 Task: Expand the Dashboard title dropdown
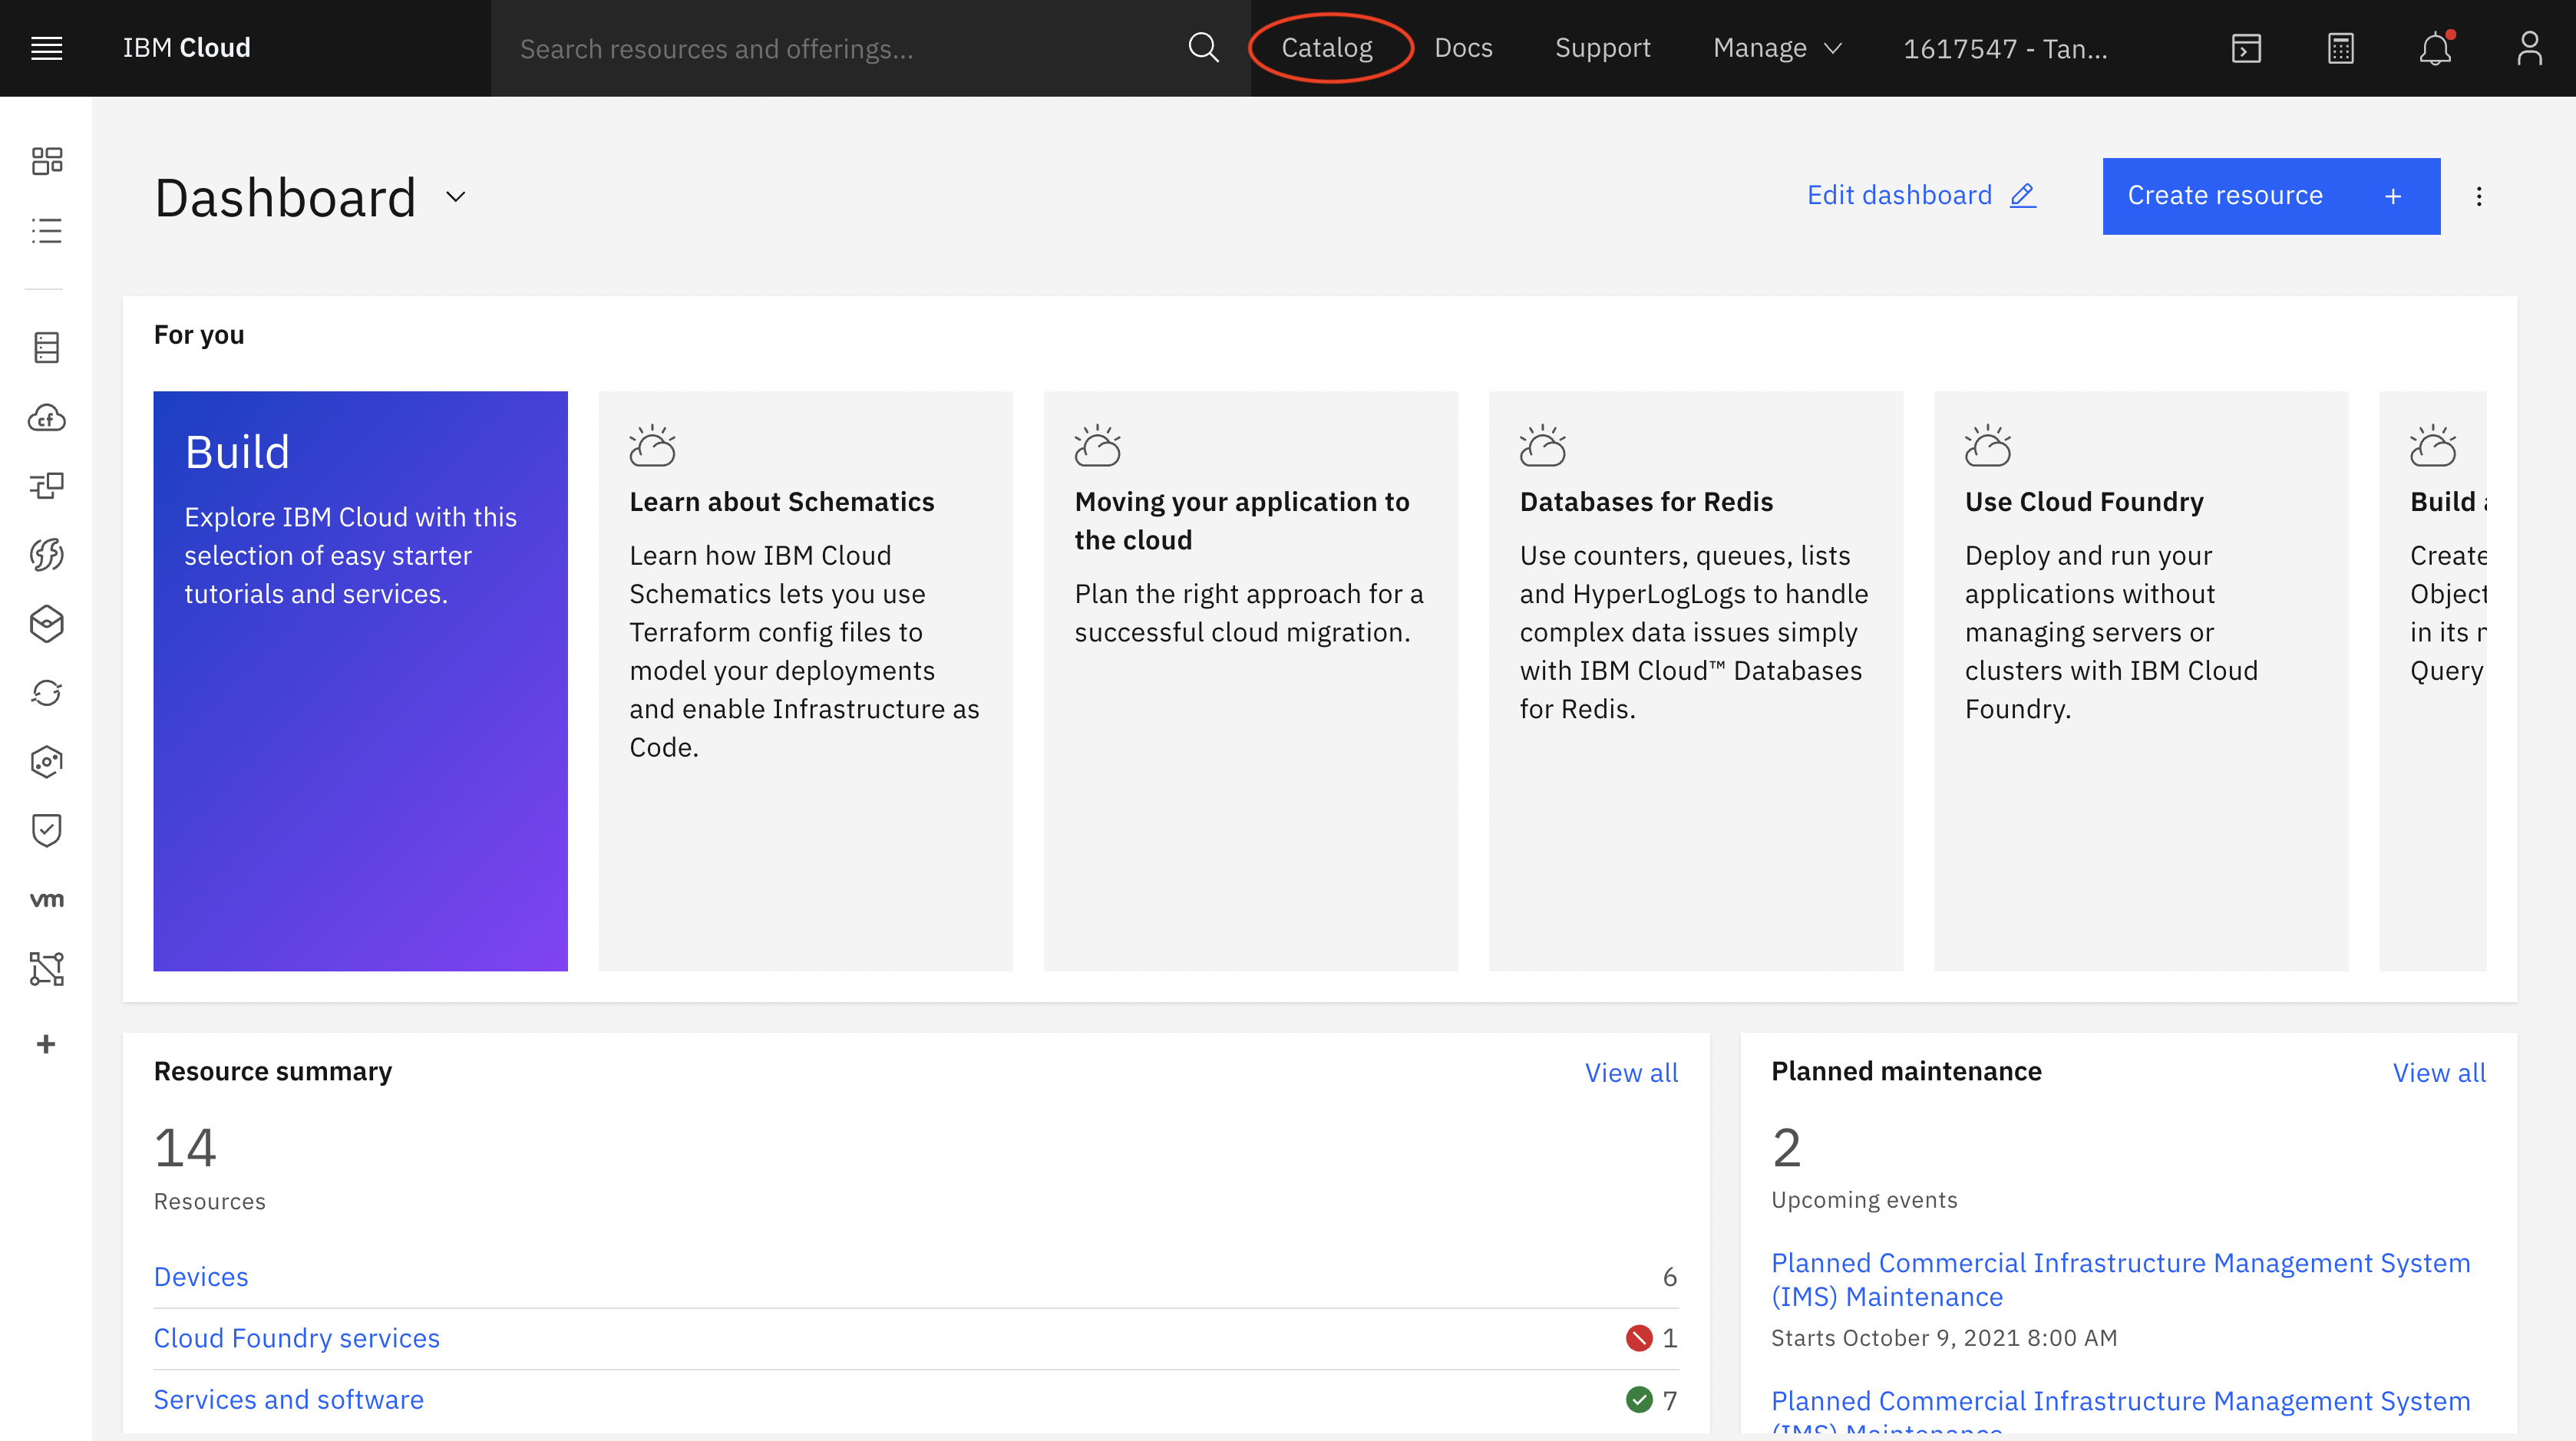point(456,197)
